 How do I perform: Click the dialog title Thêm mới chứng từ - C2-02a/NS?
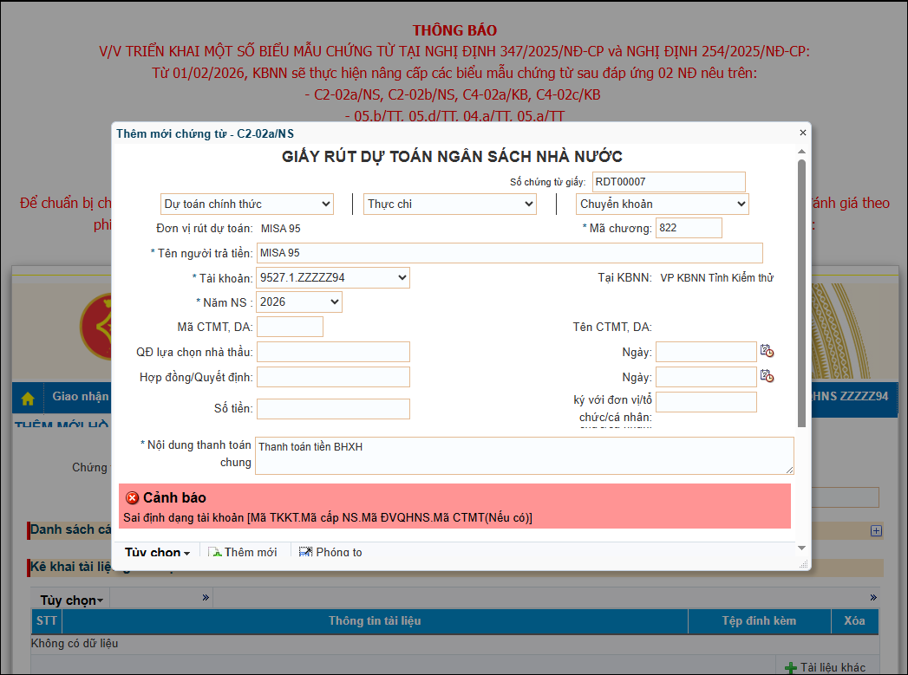pyautogui.click(x=205, y=133)
